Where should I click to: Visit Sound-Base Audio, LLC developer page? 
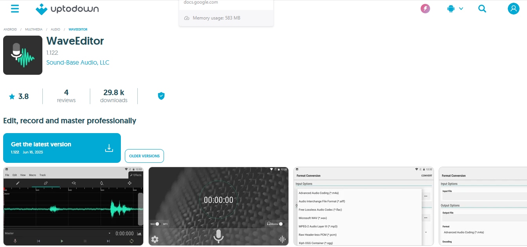(78, 63)
